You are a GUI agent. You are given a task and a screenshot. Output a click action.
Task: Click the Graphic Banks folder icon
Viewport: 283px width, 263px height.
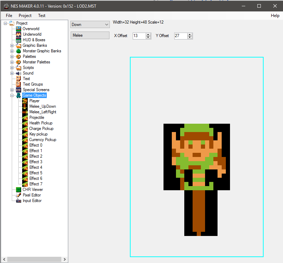click(x=18, y=45)
